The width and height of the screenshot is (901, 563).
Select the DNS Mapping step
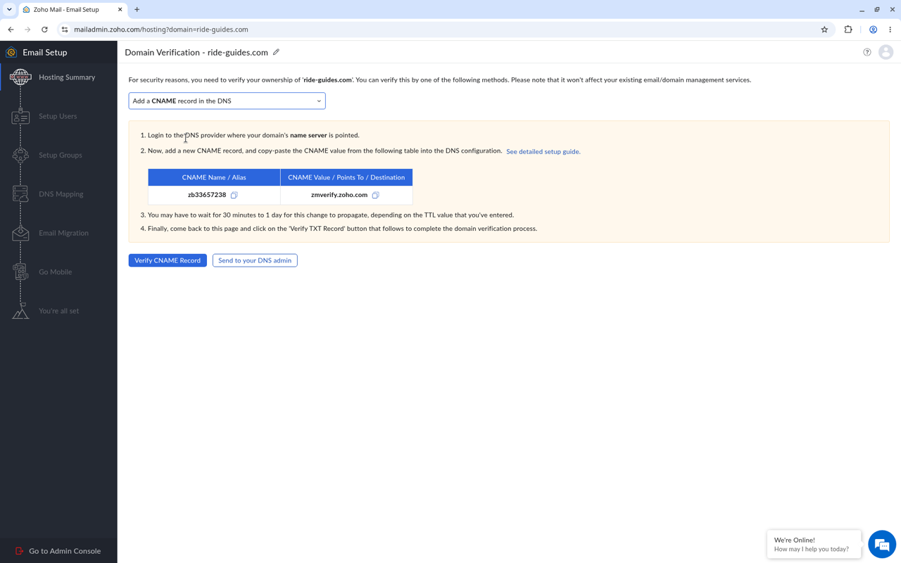(61, 194)
